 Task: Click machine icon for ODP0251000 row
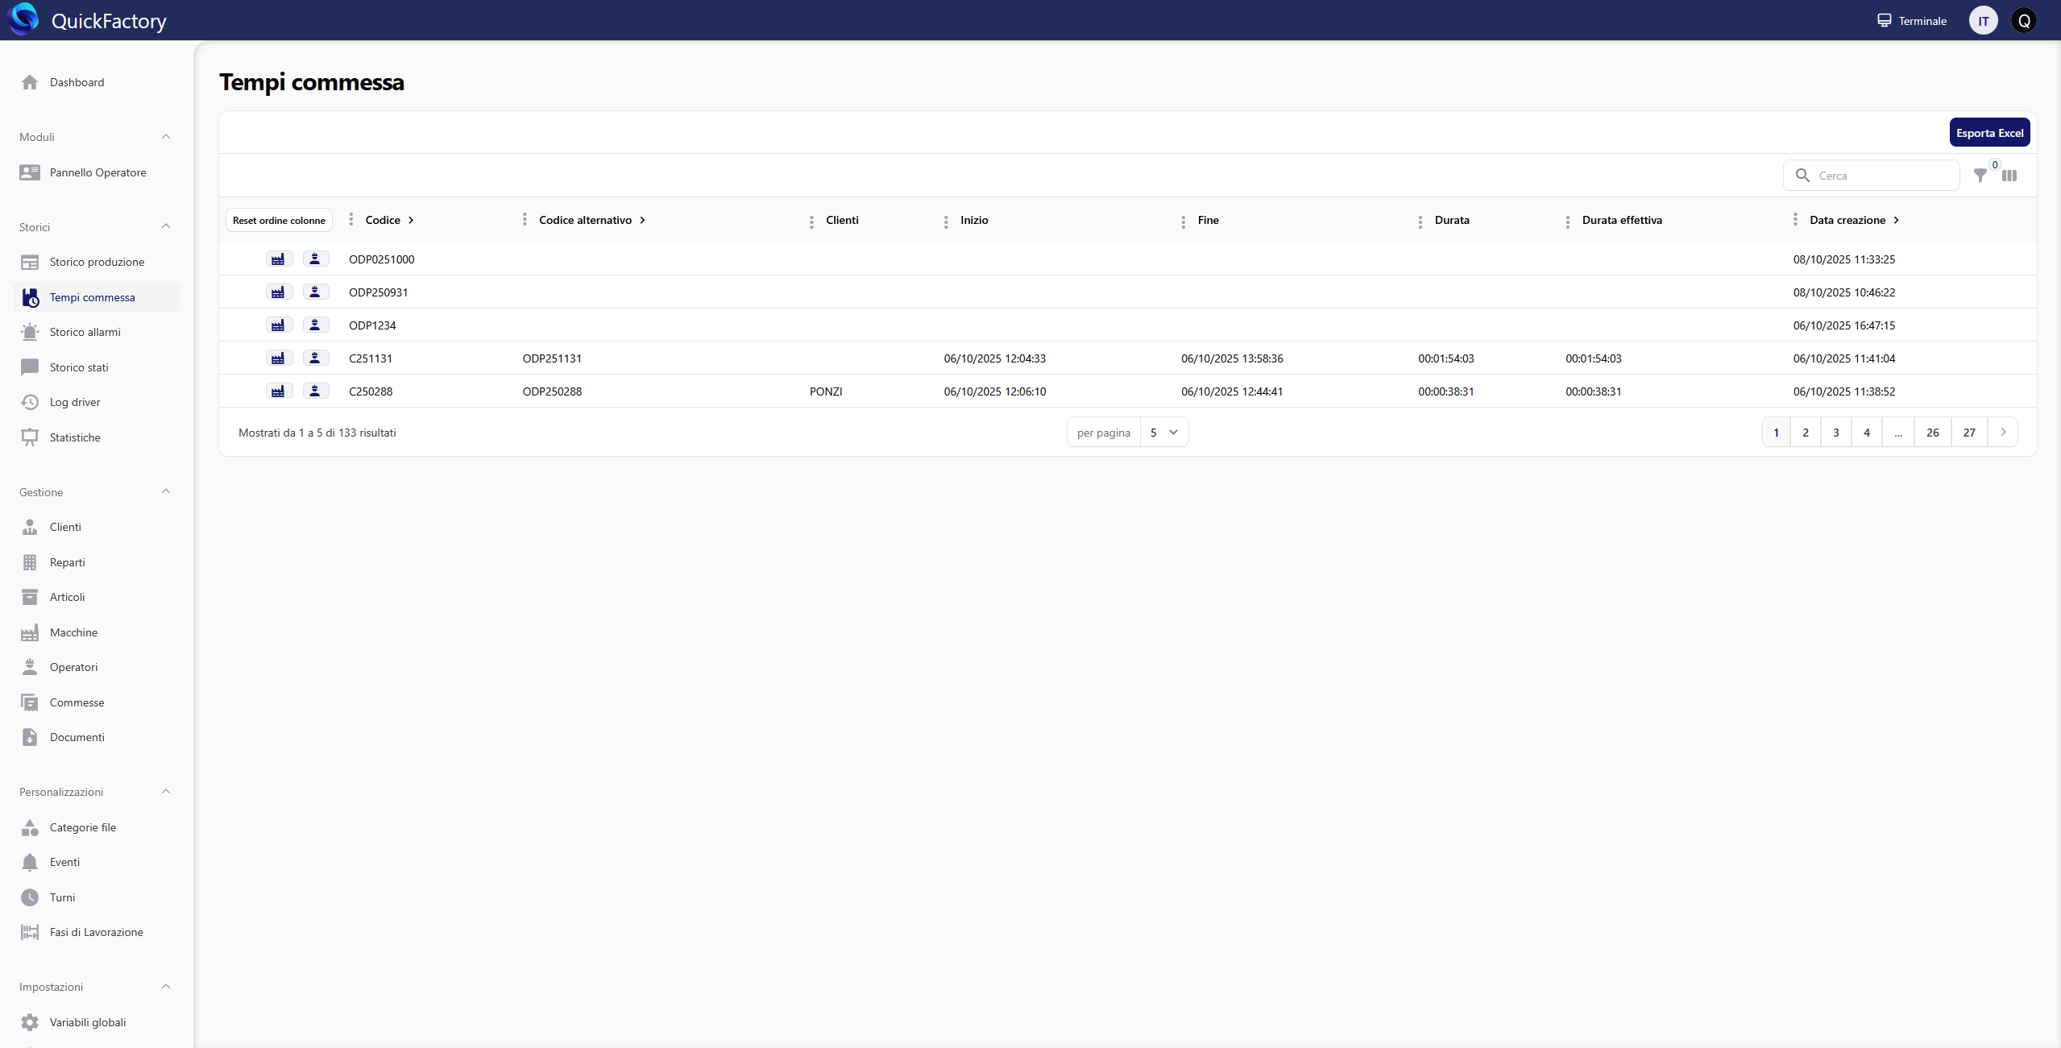click(x=278, y=259)
